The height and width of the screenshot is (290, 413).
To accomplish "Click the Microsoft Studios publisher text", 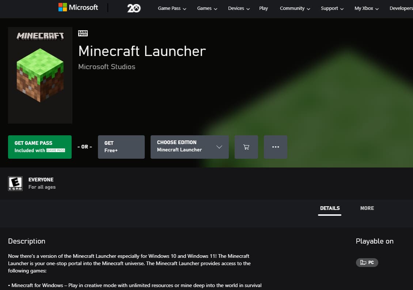I will coord(107,67).
